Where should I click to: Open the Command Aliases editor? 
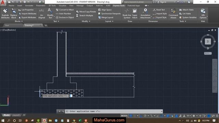[x=173, y=14]
